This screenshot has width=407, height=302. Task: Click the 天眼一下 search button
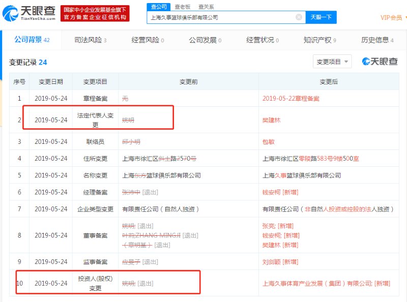pyautogui.click(x=321, y=17)
